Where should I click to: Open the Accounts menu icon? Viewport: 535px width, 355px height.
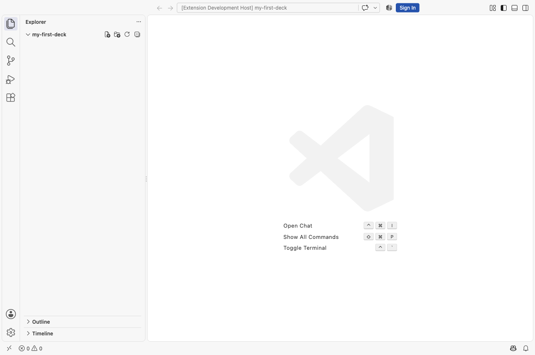pos(11,314)
